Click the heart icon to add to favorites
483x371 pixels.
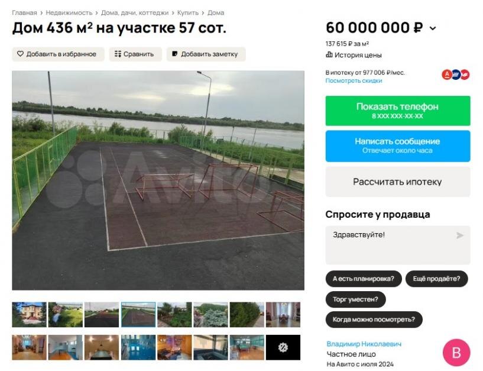click(x=20, y=54)
